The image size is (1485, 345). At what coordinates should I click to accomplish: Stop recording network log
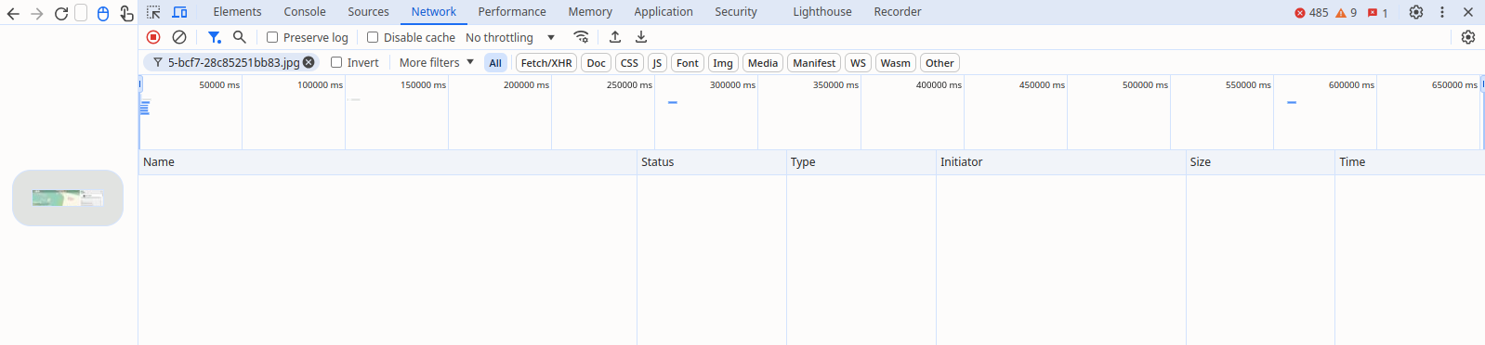(153, 37)
